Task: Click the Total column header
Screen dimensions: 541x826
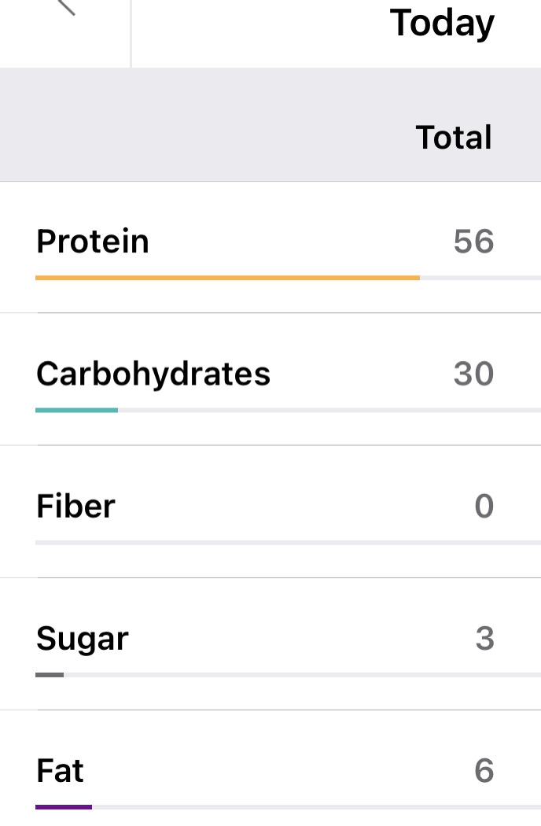Action: click(x=454, y=138)
